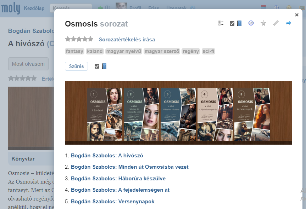Click the blue exclamation alert icon
The width and height of the screenshot is (306, 209).
[x=251, y=23]
